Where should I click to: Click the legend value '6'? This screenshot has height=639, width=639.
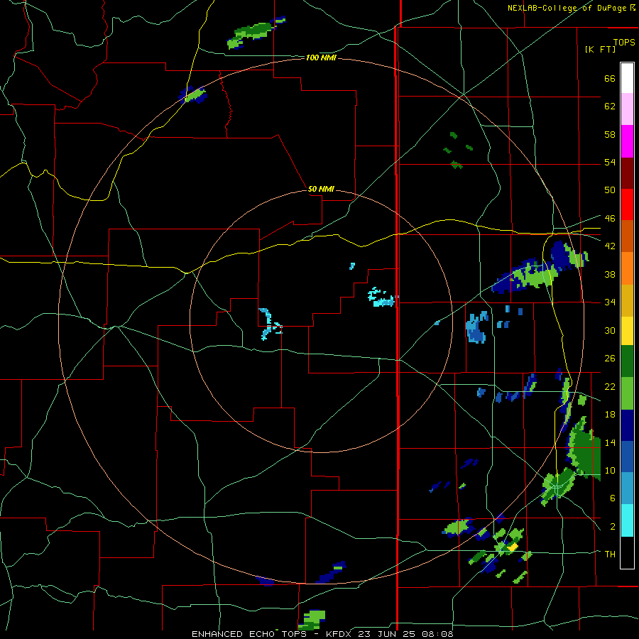point(612,498)
